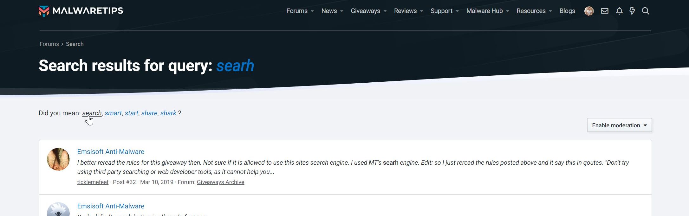Expand the Malware Hub dropdown arrow

(508, 11)
